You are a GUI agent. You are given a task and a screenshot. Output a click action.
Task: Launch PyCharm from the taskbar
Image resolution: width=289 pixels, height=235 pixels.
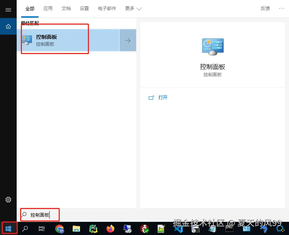[93, 229]
